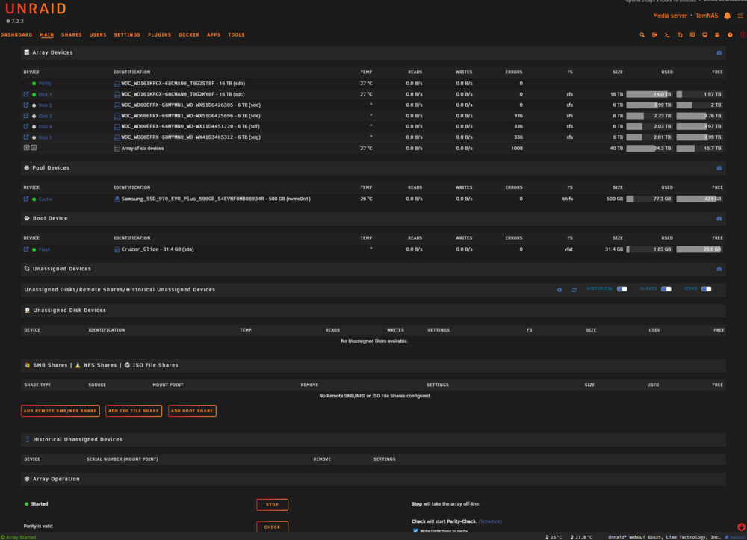Click Add Root Share button

pos(192,411)
